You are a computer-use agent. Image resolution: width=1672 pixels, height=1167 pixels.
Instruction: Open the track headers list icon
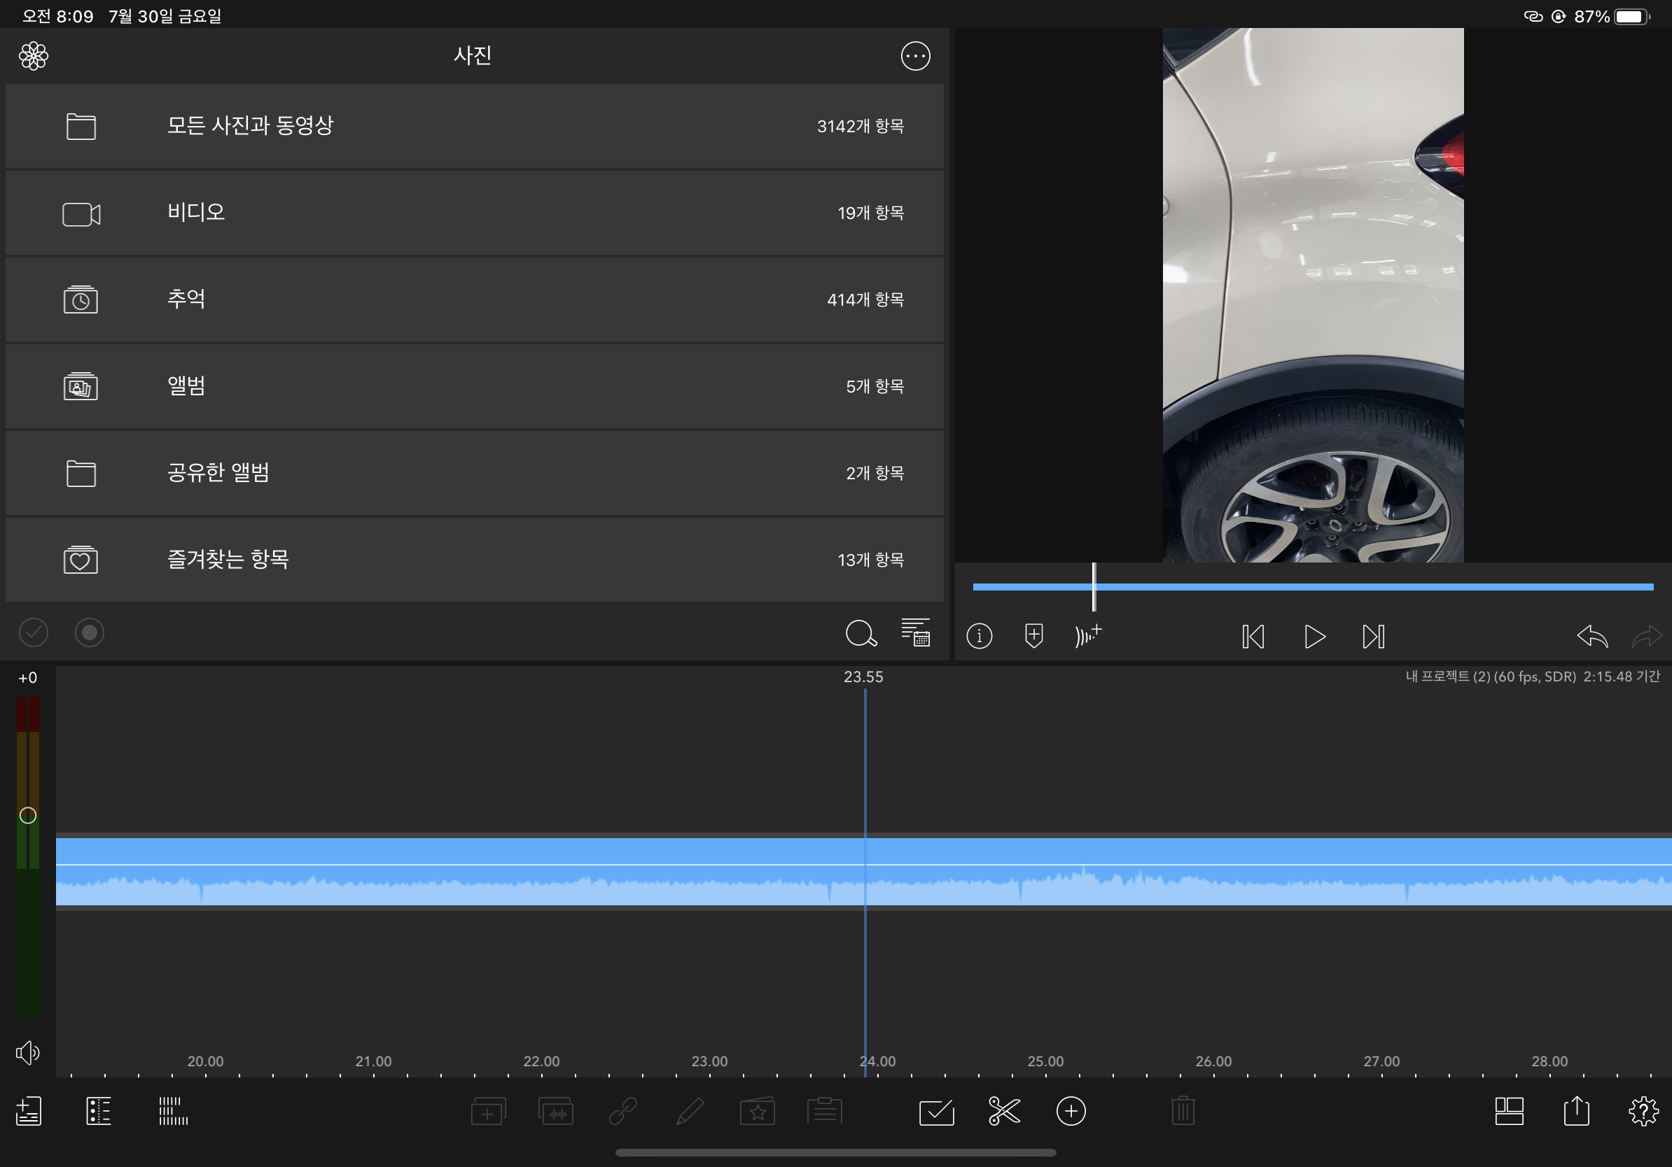click(98, 1111)
